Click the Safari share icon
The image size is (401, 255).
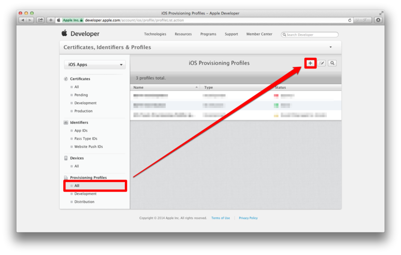(41, 20)
